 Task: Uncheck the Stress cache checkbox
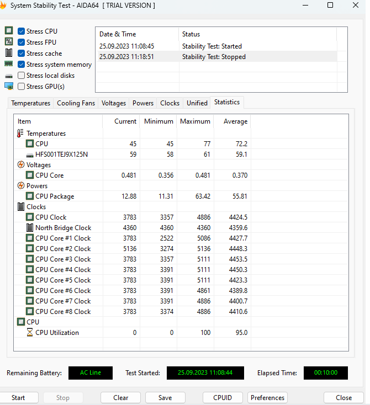pos(21,53)
